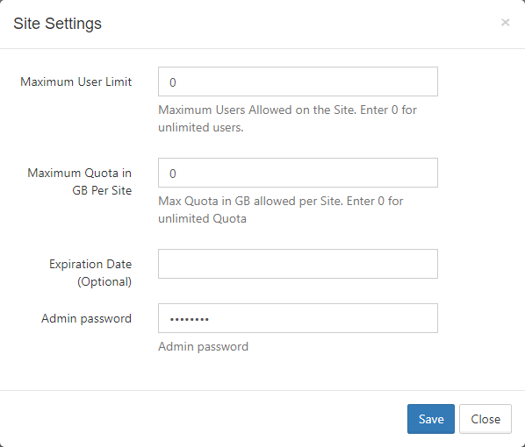
Task: Click the Admin password hint below field
Action: pyautogui.click(x=203, y=347)
